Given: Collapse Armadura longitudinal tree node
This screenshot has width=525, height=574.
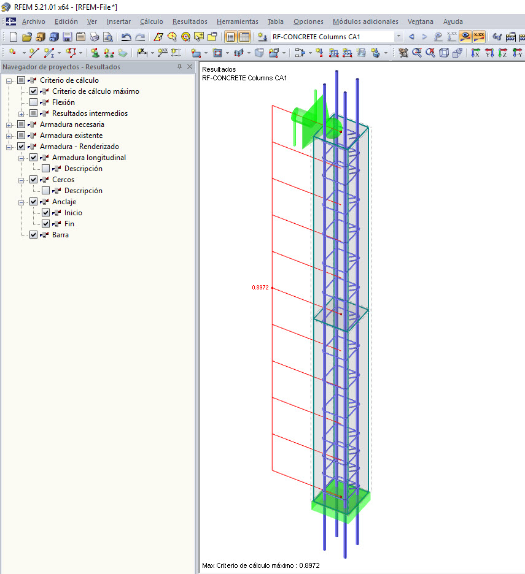Looking at the screenshot, I should (21, 158).
